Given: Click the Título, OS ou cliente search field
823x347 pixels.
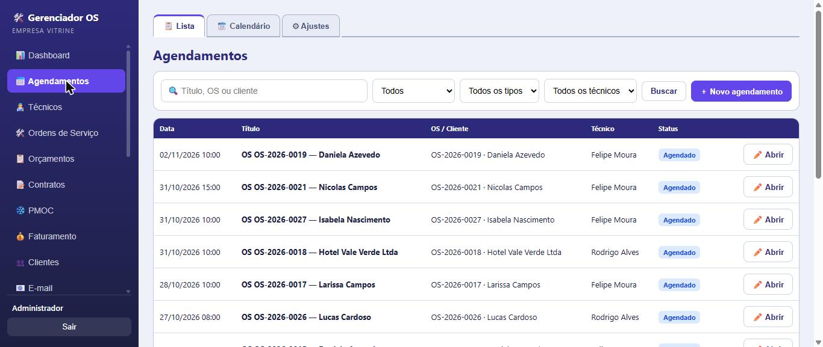Looking at the screenshot, I should 264,91.
